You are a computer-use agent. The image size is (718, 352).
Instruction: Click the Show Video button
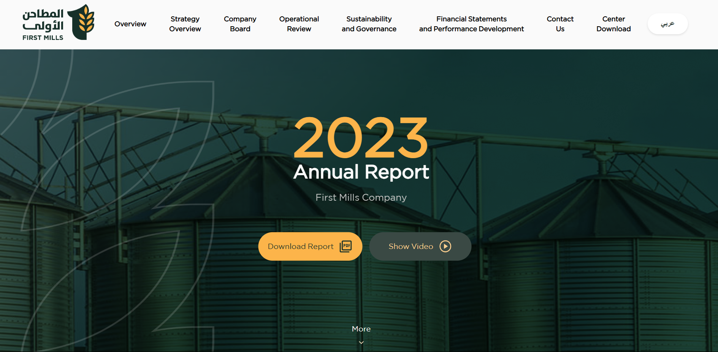420,246
